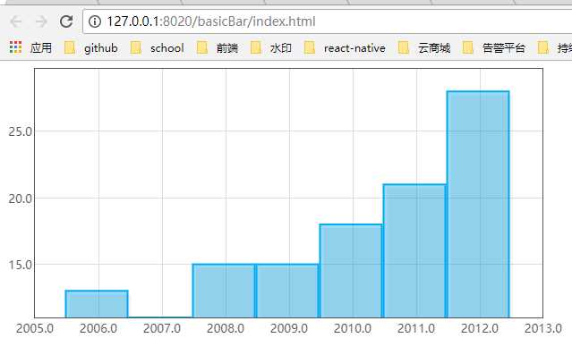Click the browser back arrow
Image resolution: width=572 pixels, height=355 pixels.
(16, 21)
